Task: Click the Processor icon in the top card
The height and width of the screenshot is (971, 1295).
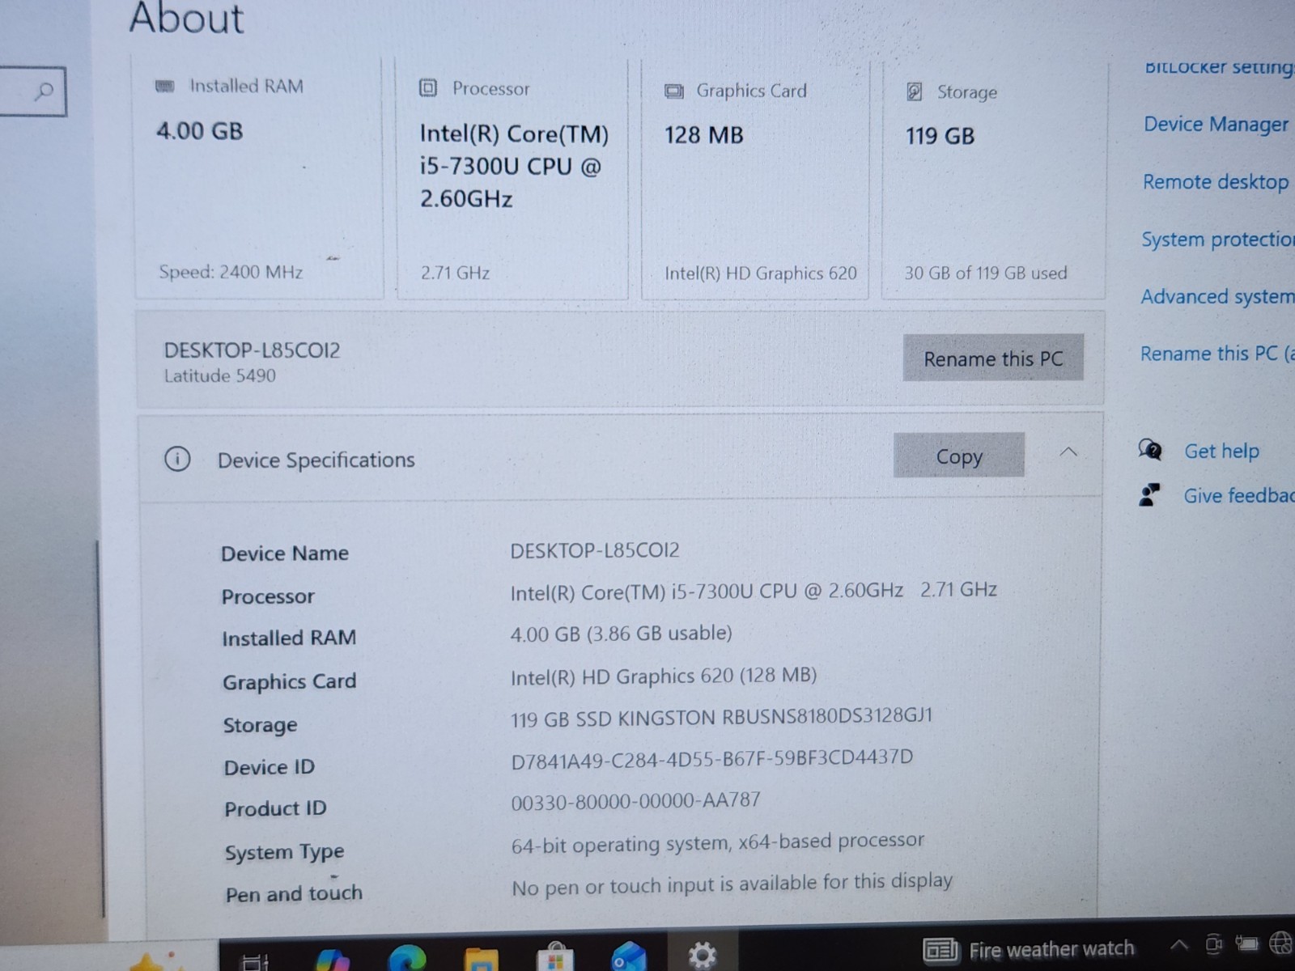Action: [428, 88]
